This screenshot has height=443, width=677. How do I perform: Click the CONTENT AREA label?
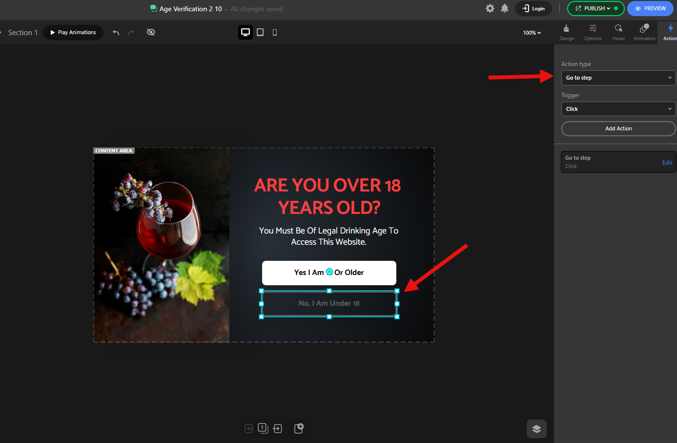click(114, 151)
